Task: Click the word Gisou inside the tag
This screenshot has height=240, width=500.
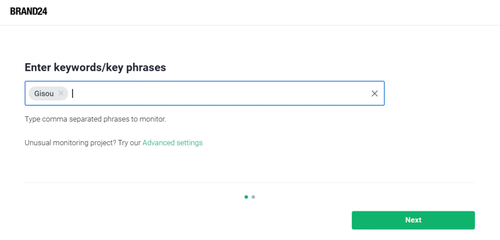Action: click(44, 94)
